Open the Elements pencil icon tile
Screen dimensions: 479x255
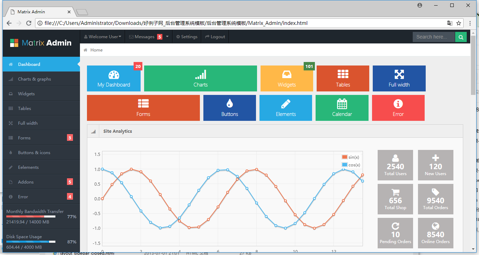click(x=286, y=108)
